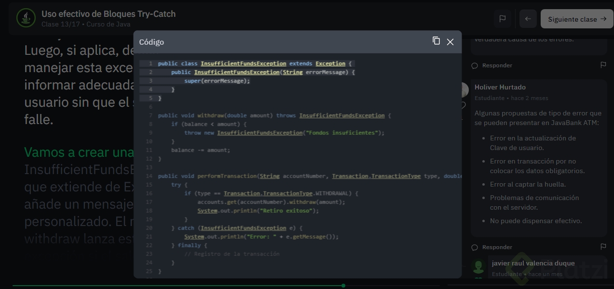
Task: Click the Código modal title
Action: click(151, 42)
